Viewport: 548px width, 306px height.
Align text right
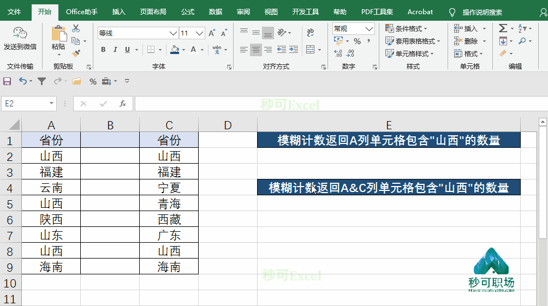[268, 50]
